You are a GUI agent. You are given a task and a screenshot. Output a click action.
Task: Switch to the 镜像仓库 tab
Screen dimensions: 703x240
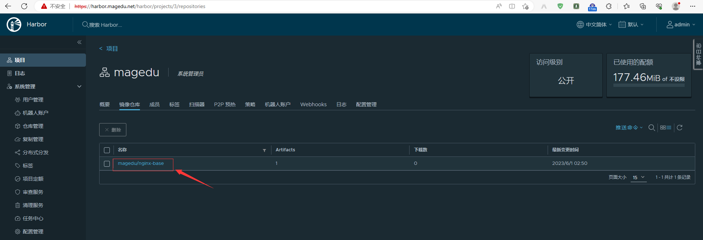(x=130, y=104)
